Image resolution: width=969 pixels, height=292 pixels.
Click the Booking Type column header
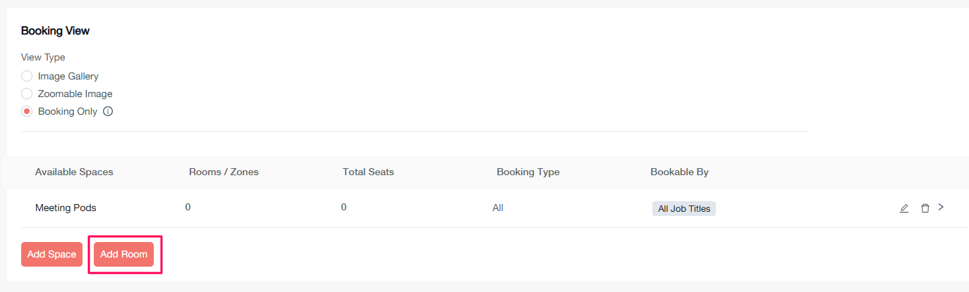pos(528,172)
